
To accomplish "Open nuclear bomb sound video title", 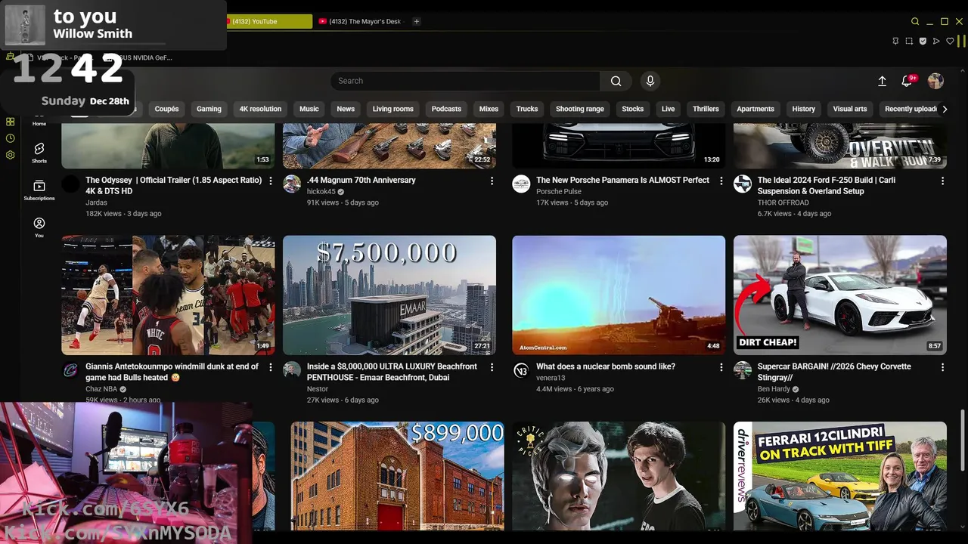I will pos(606,366).
